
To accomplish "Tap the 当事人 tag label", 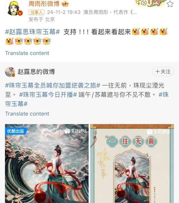I will pos(36,12).
